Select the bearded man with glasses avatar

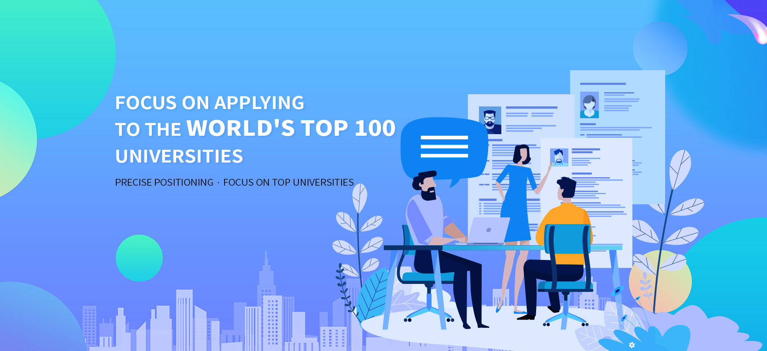pos(490,120)
